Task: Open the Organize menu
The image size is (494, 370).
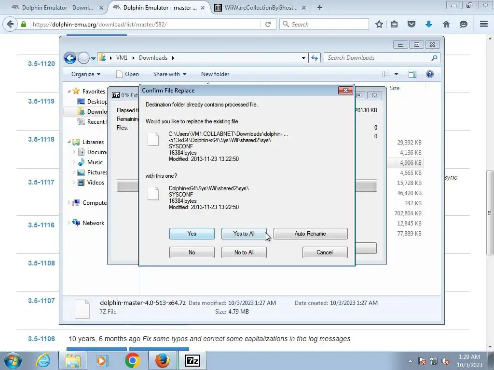Action: coord(86,74)
